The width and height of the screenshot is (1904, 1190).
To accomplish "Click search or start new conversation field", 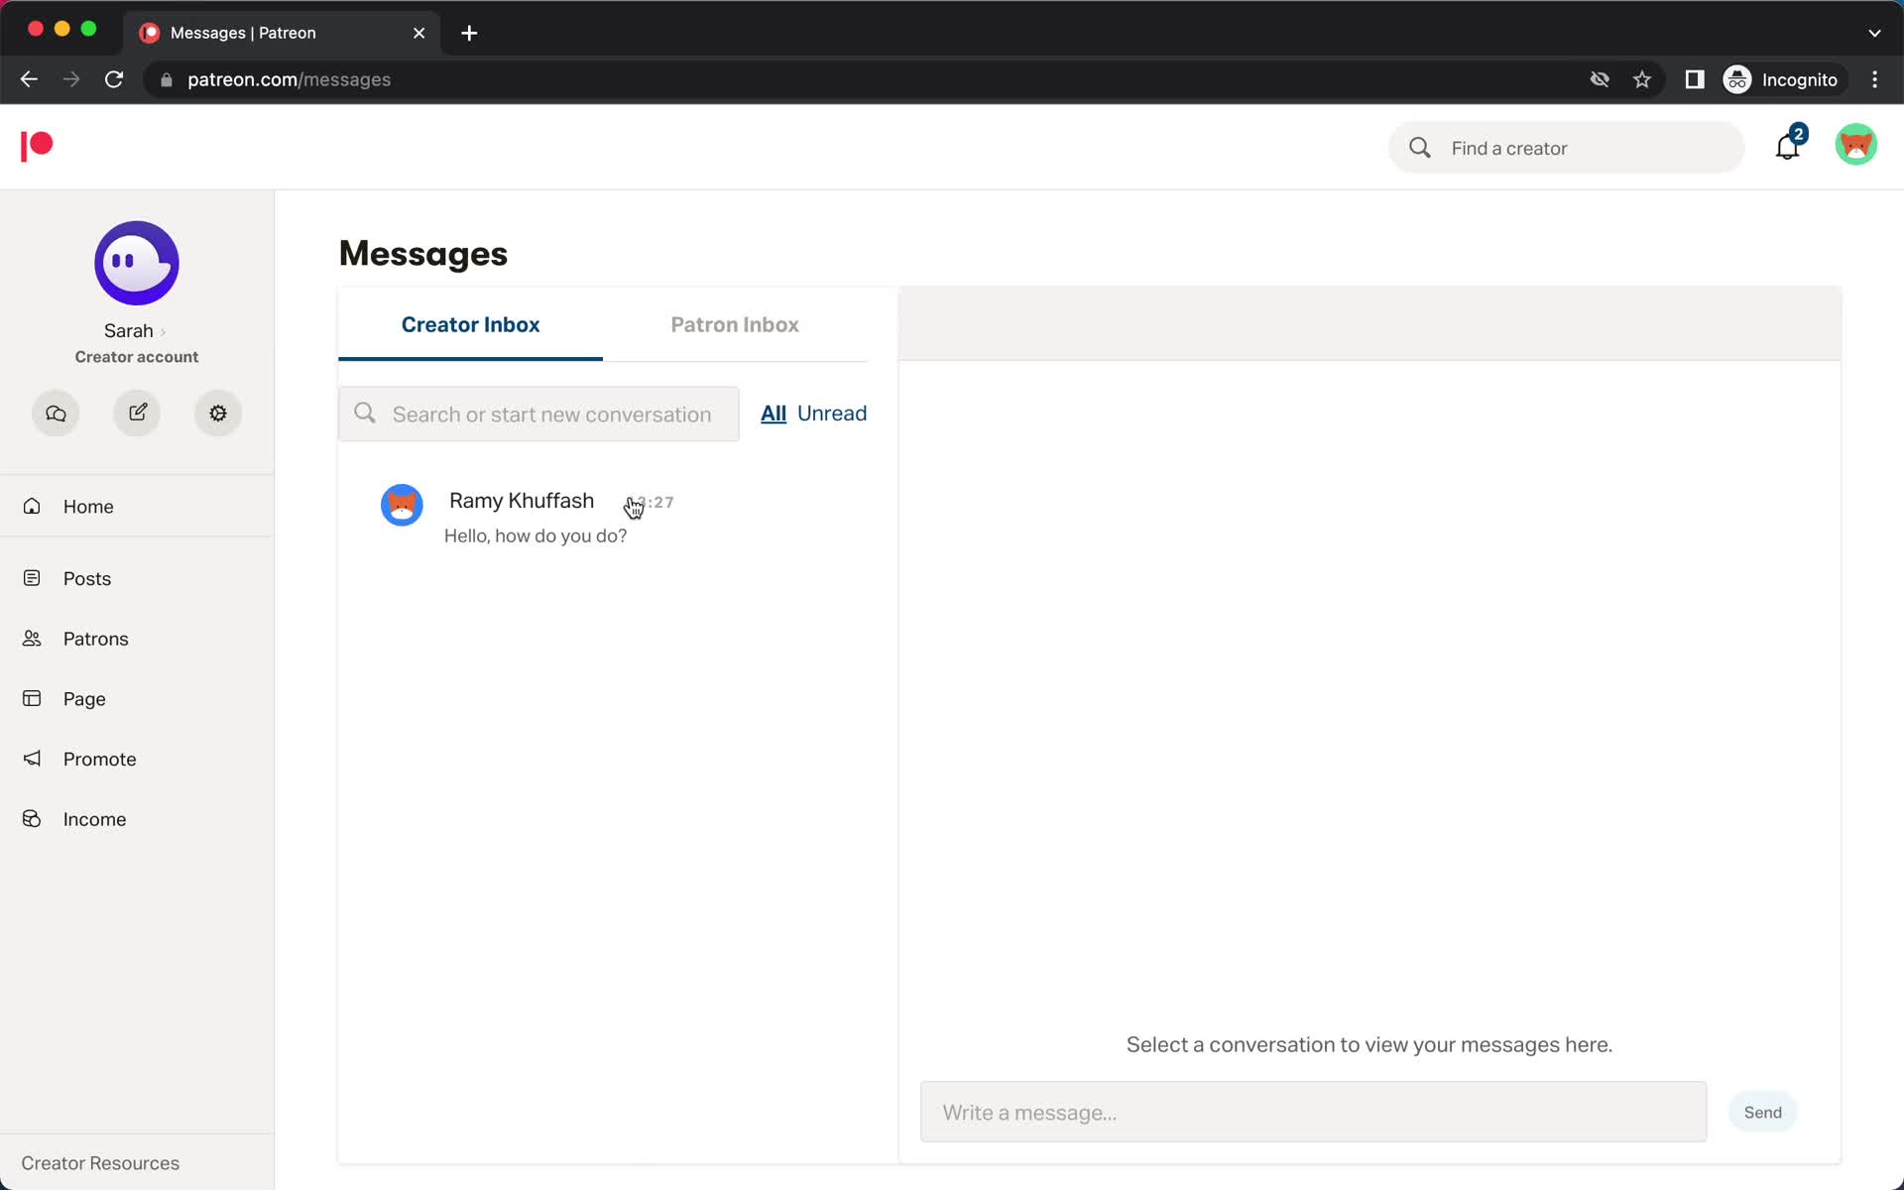I will point(538,415).
